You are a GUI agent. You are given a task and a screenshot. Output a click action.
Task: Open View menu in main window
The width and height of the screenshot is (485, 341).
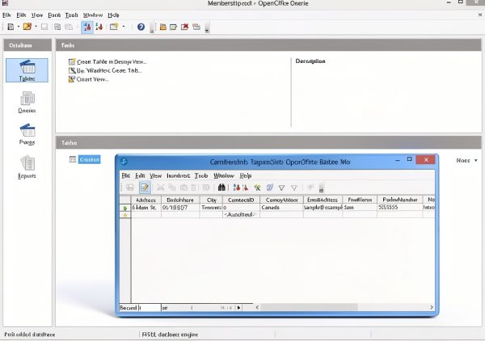coord(37,15)
